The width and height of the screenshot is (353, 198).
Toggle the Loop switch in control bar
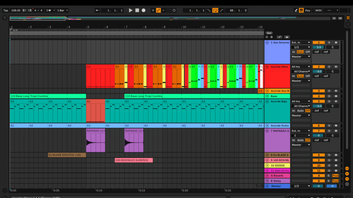[x=215, y=10]
